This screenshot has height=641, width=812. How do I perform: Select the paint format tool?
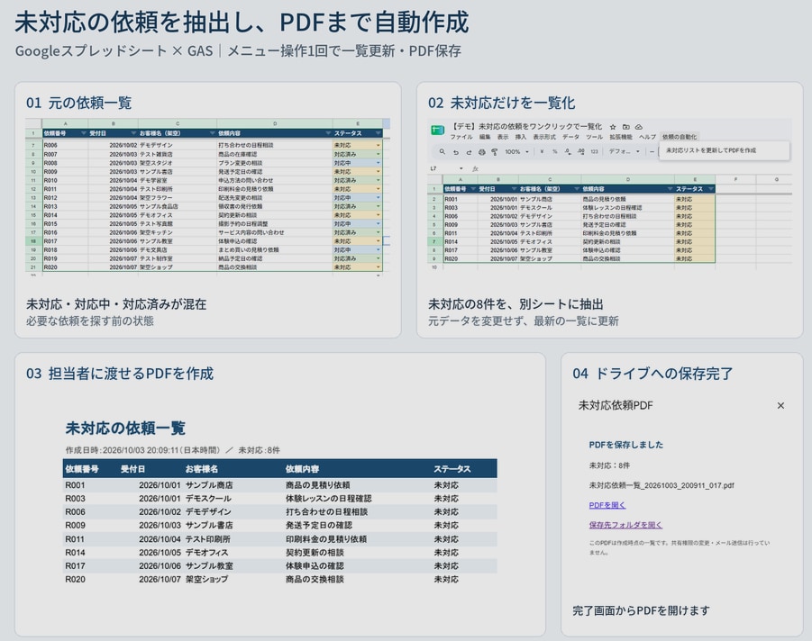pyautogui.click(x=495, y=151)
